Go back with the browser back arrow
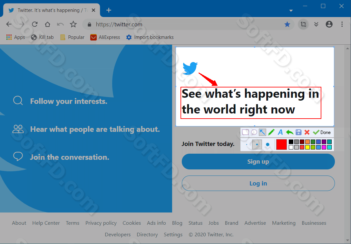Image resolution: width=351 pixels, height=244 pixels. pyautogui.click(x=9, y=24)
